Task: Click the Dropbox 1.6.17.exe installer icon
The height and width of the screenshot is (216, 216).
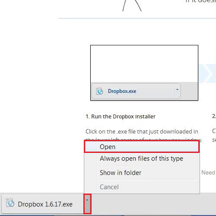Action: [x=10, y=203]
